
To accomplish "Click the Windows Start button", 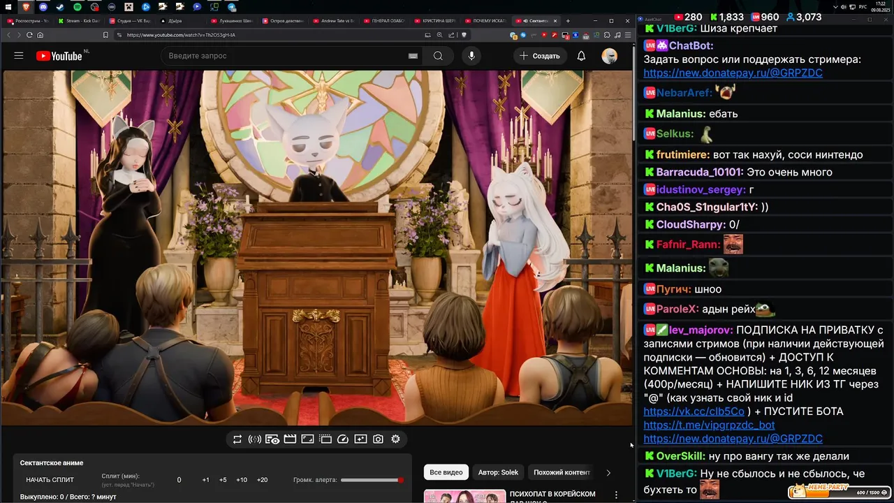I will (x=8, y=7).
